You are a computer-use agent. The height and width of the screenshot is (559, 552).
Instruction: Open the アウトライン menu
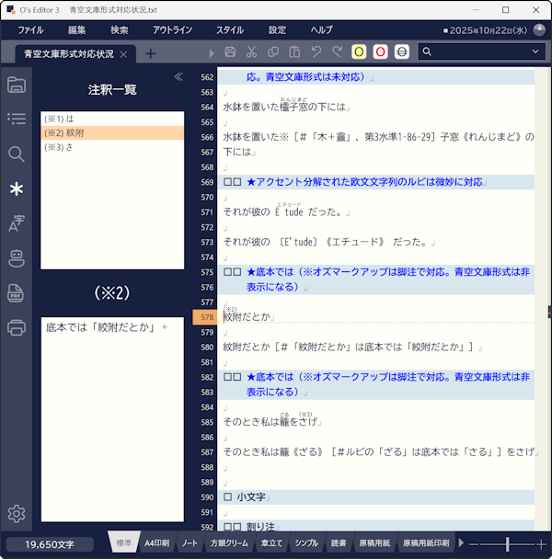172,29
